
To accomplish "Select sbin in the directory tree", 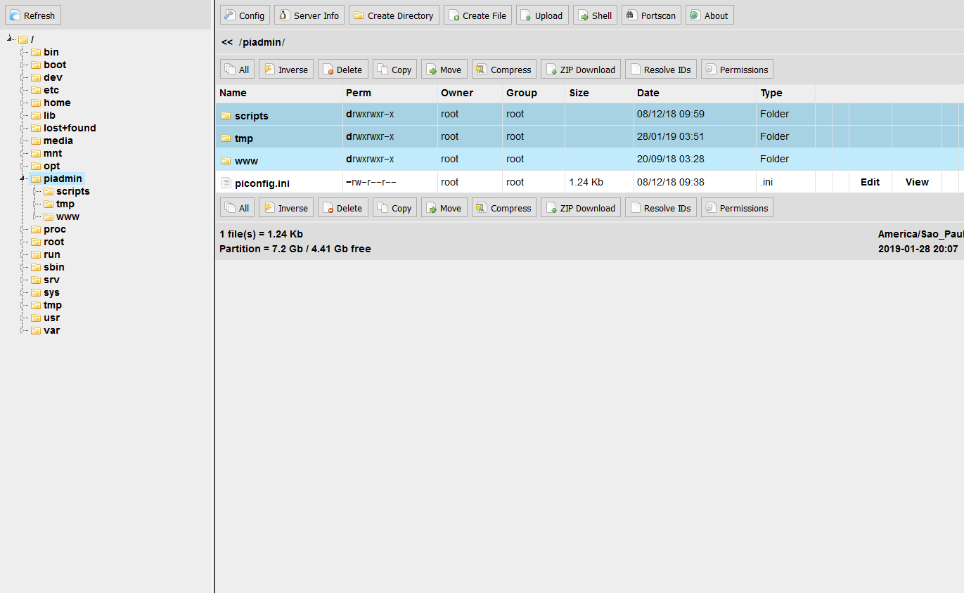I will tap(54, 267).
